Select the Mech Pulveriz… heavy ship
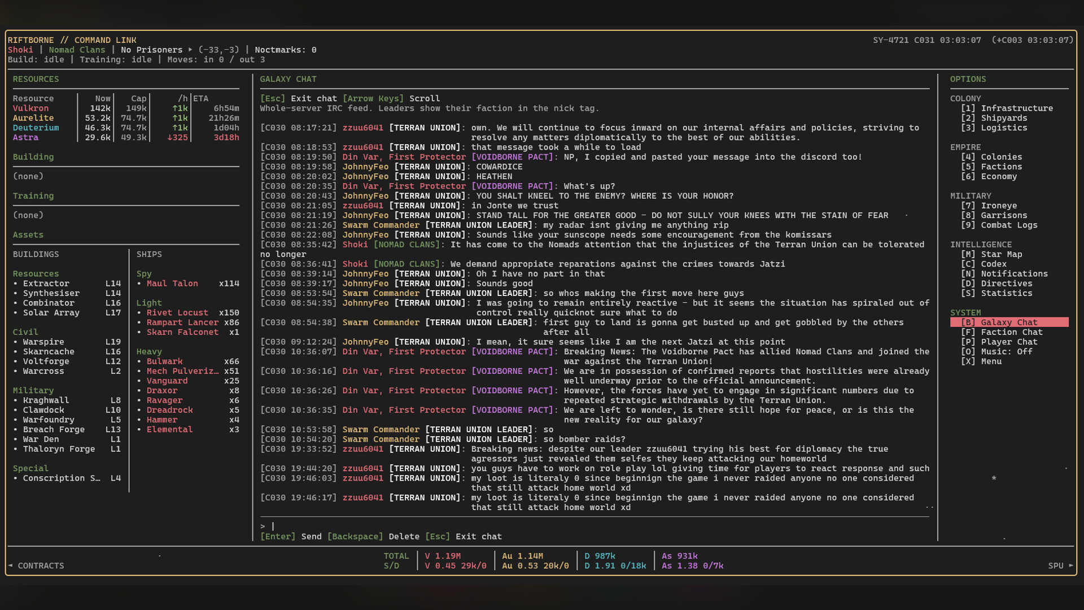The width and height of the screenshot is (1084, 610). click(x=188, y=371)
